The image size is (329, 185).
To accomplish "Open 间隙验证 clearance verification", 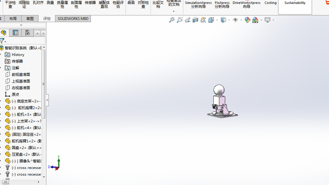I will pos(24,5).
